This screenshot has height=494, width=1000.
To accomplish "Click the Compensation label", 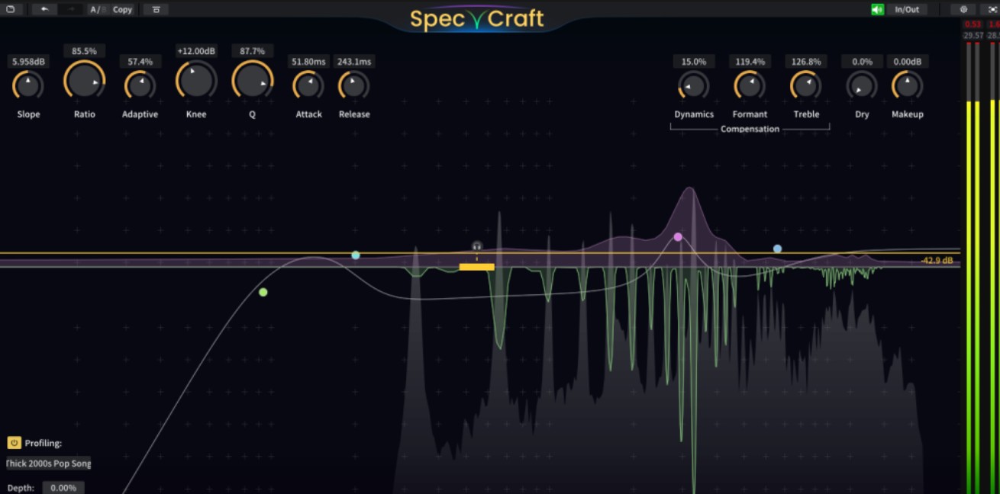I will pyautogui.click(x=750, y=129).
